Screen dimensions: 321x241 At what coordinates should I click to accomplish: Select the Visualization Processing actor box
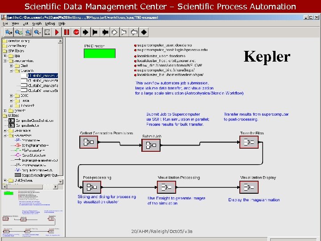(x=166, y=187)
